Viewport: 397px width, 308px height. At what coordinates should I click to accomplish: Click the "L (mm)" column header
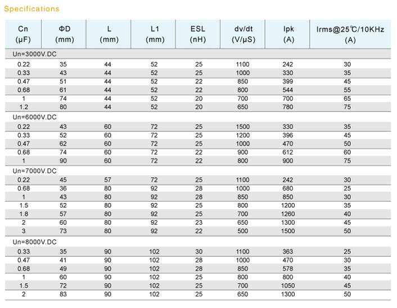pyautogui.click(x=109, y=34)
